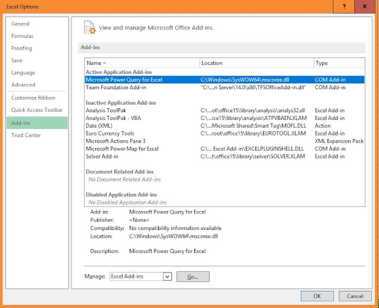Viewport: 379px width, 308px height.
Task: Click the help question mark button
Action: tap(344, 7)
